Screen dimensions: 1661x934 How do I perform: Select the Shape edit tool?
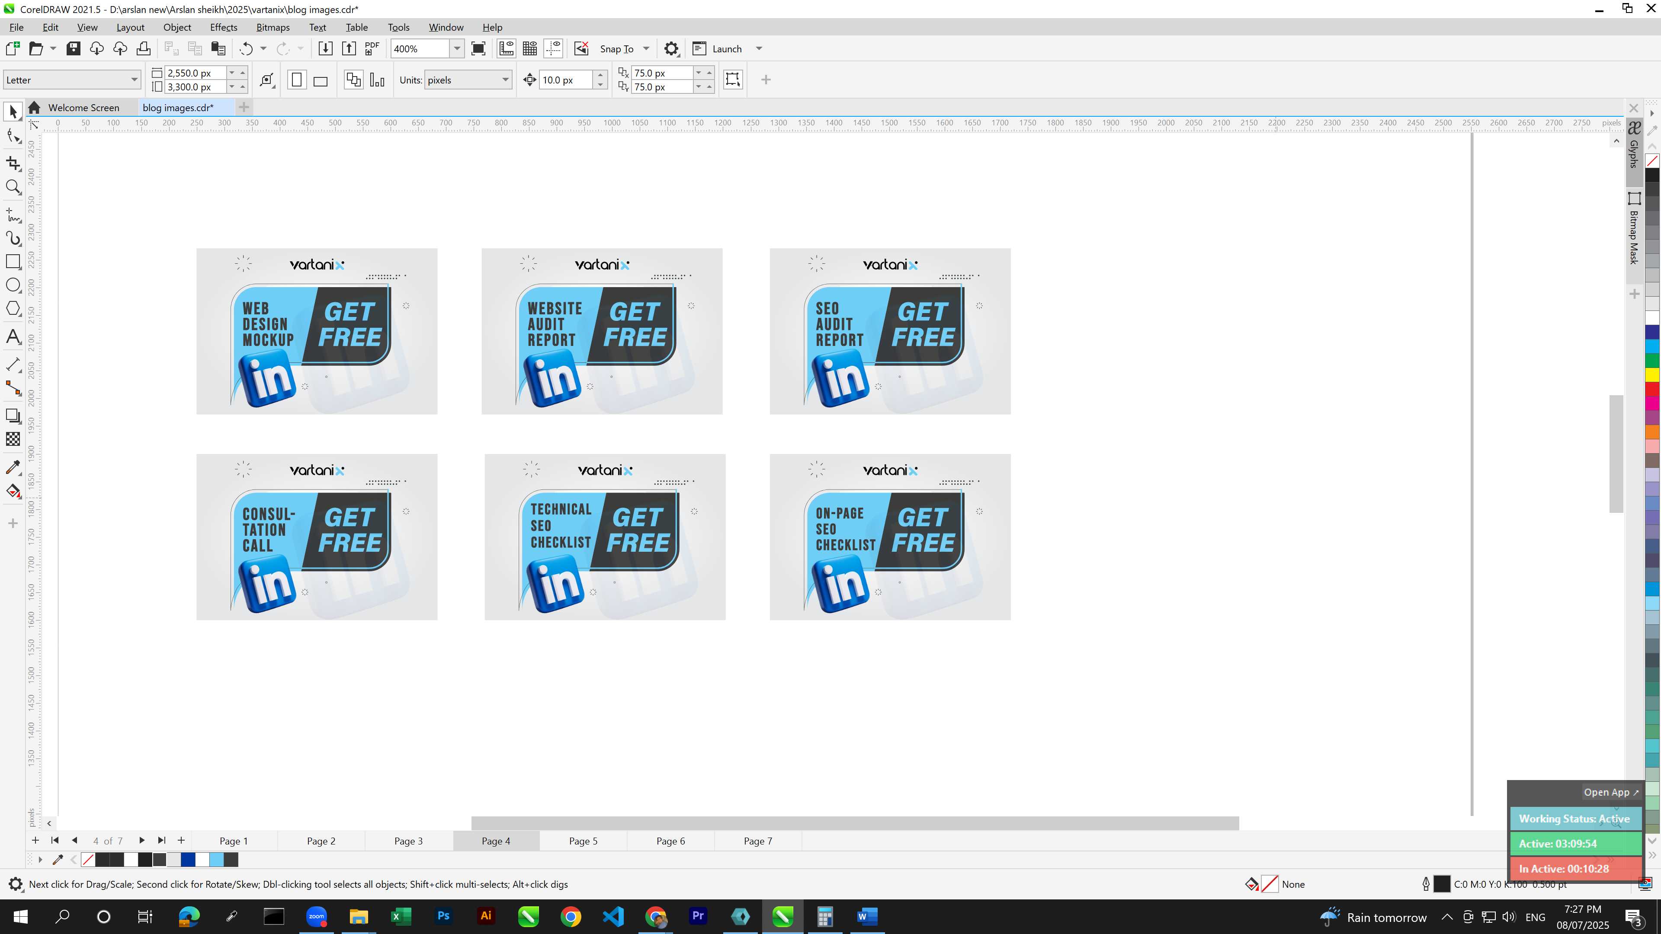click(13, 136)
